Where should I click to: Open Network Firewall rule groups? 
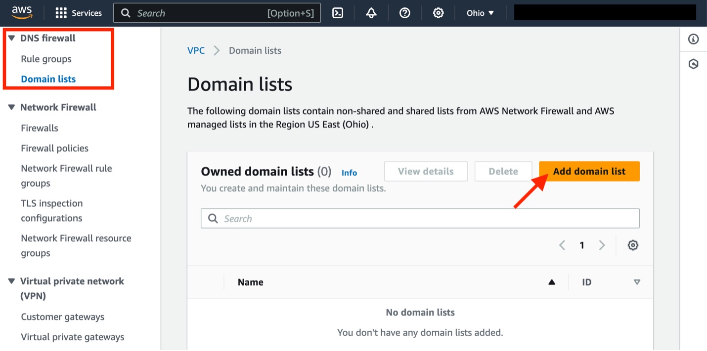click(x=66, y=176)
